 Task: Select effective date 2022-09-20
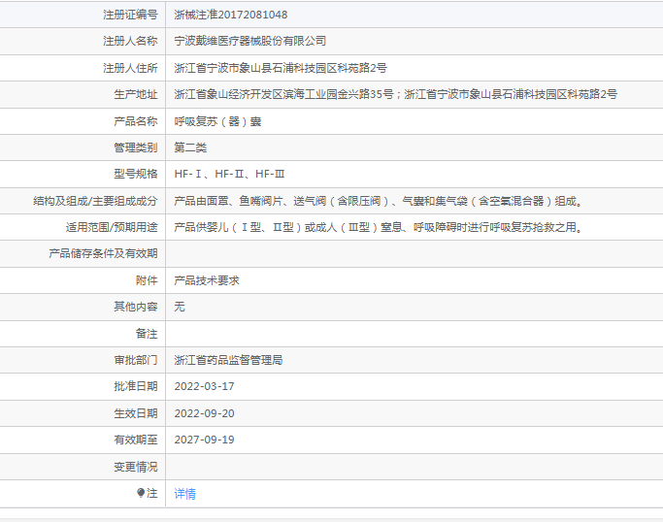pos(204,413)
